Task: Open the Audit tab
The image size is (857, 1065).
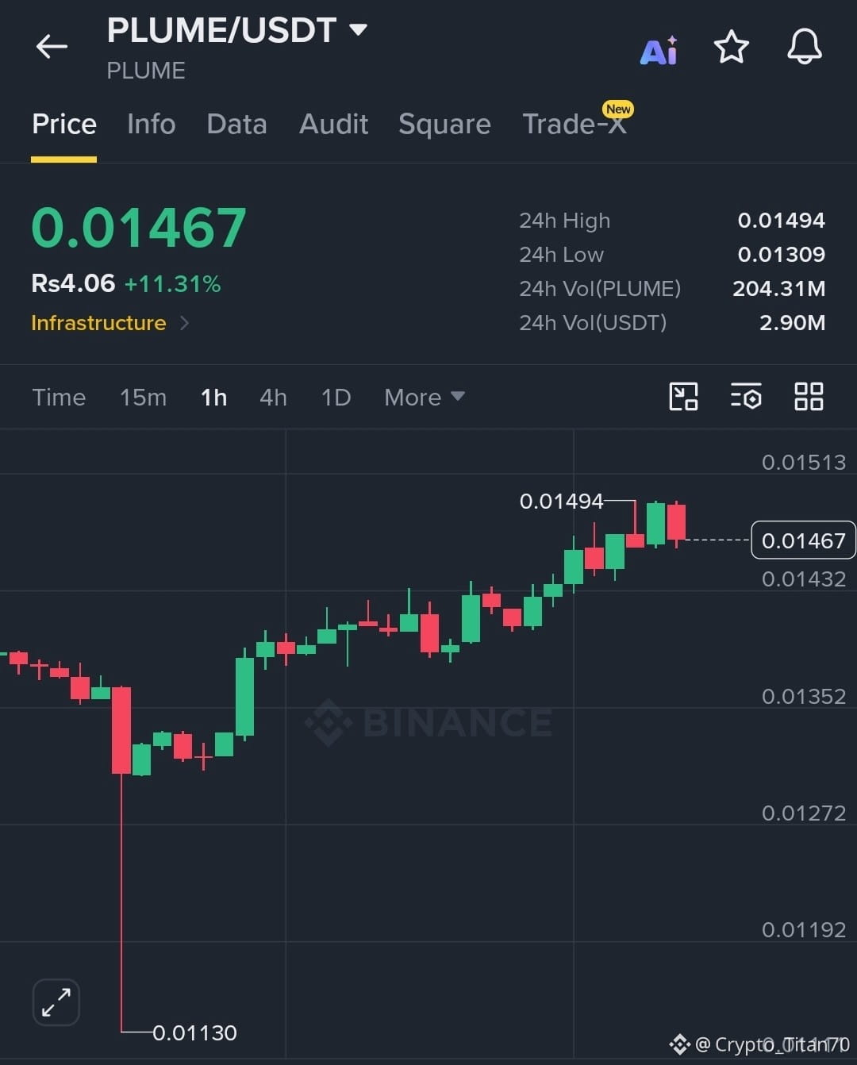Action: [x=333, y=124]
